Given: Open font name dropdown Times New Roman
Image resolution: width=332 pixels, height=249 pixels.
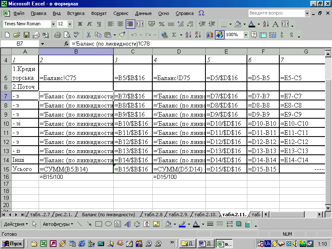Looking at the screenshot, I should (x=53, y=24).
